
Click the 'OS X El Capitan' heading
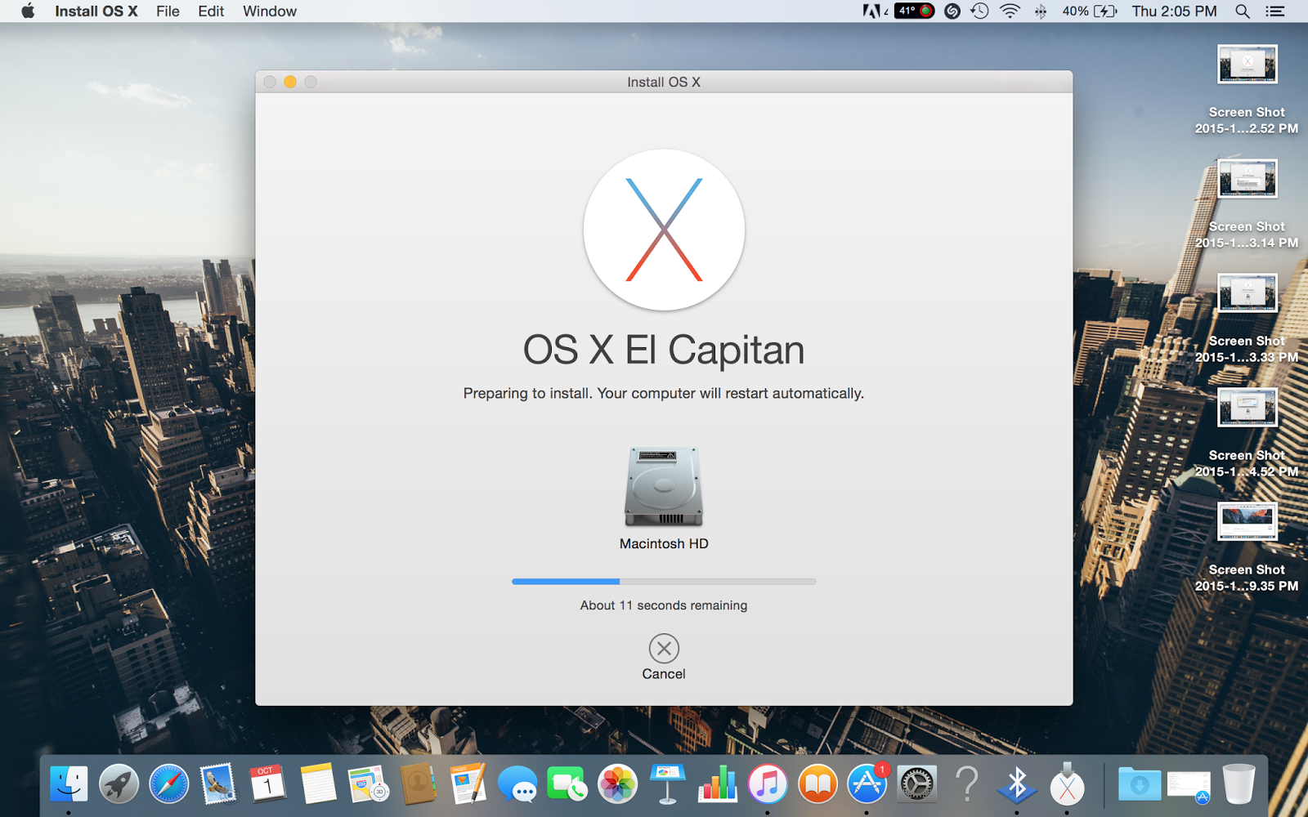664,350
